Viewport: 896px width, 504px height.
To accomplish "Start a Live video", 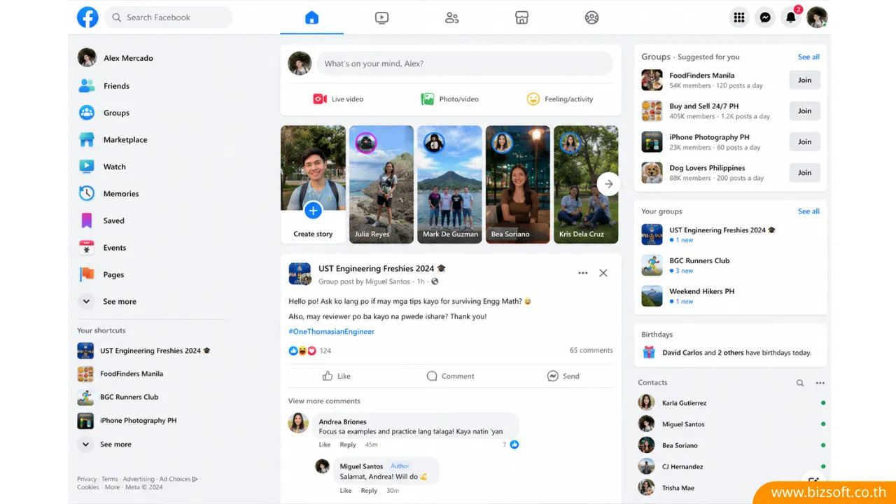I will (x=338, y=99).
